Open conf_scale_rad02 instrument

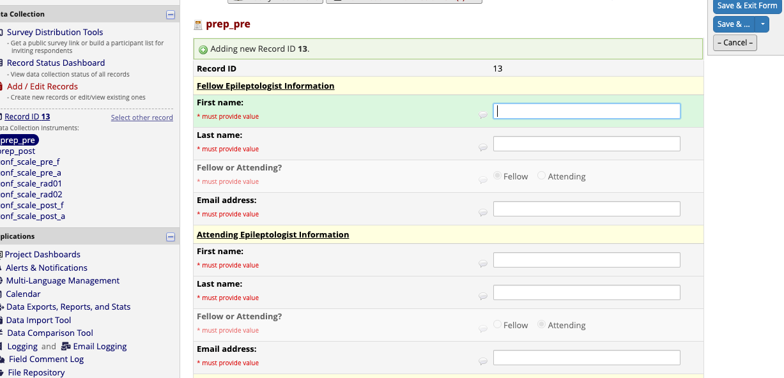click(x=31, y=195)
